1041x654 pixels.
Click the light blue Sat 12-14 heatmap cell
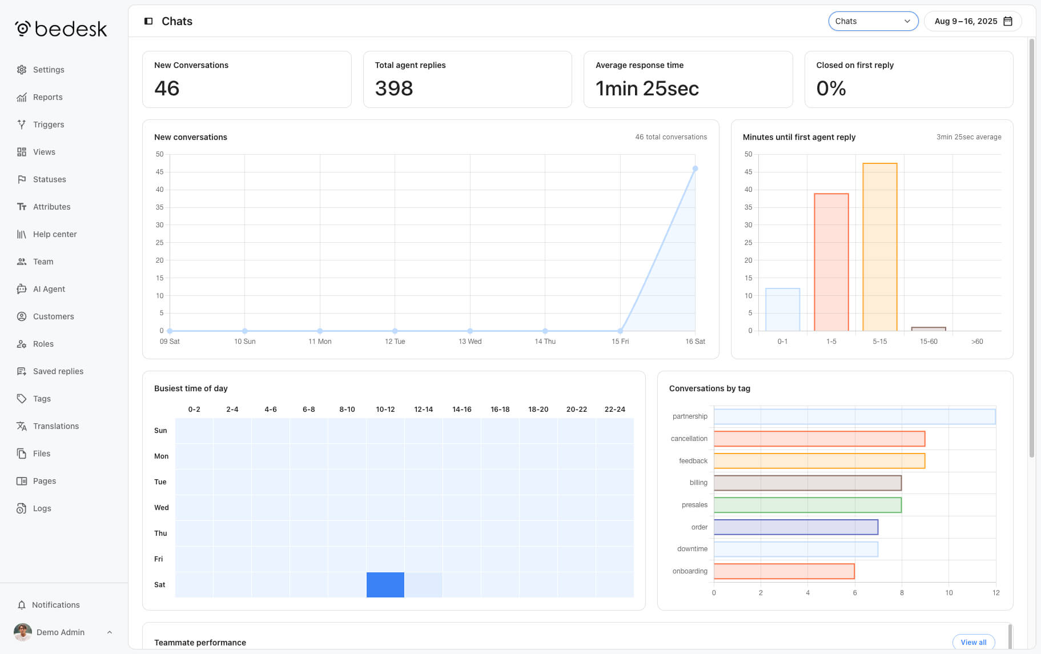coord(424,585)
